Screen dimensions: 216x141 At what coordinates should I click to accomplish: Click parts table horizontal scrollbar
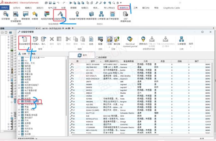(x=115, y=135)
